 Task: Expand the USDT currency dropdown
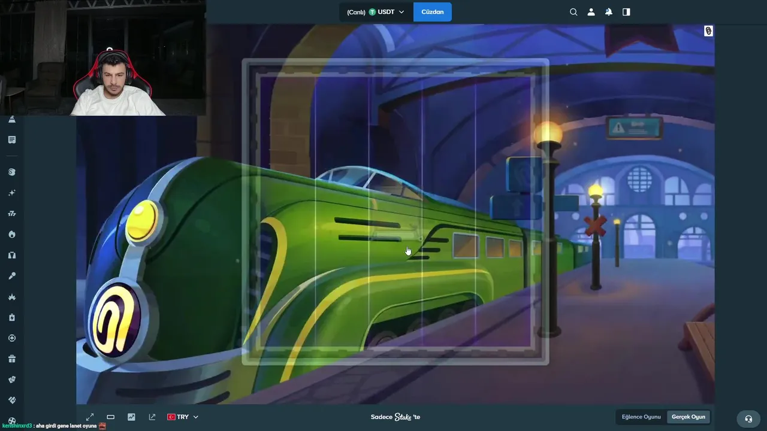click(376, 12)
